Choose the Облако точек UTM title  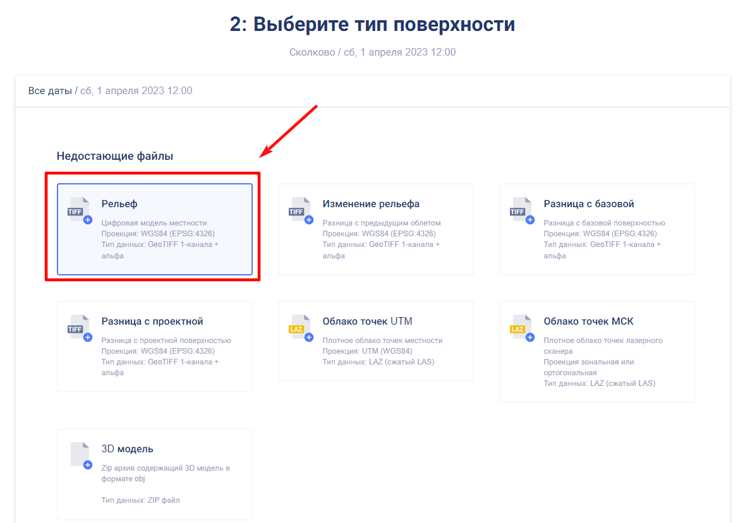[x=367, y=322]
